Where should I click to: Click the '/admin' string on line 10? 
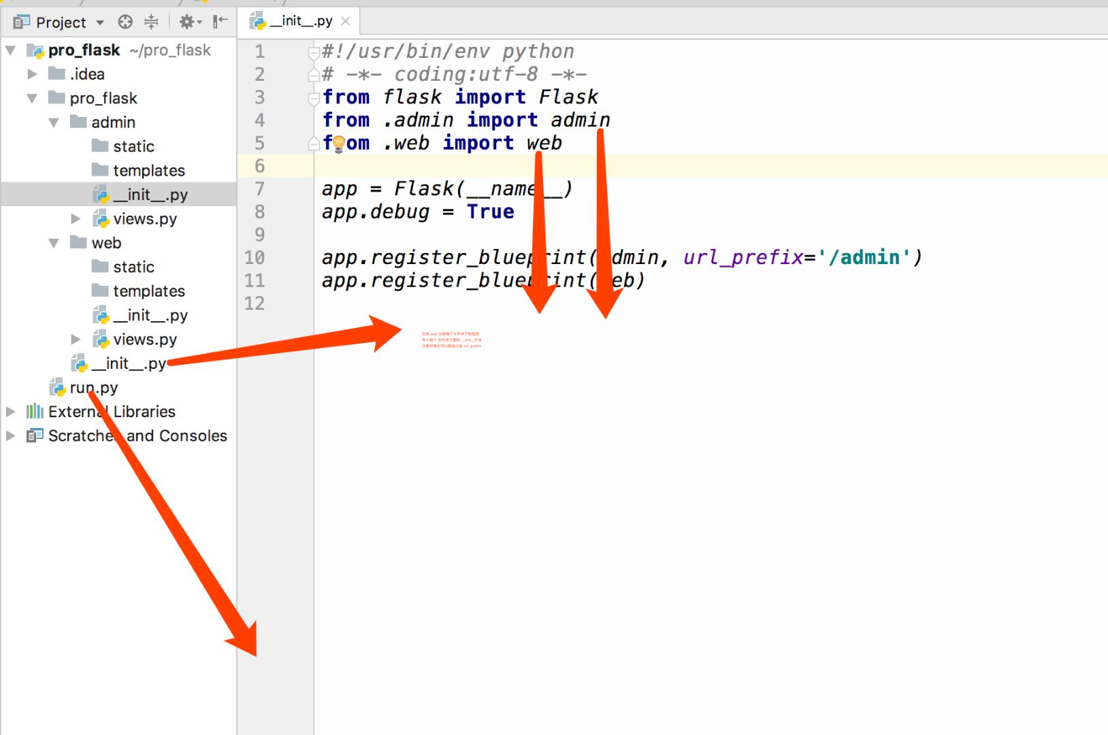864,257
